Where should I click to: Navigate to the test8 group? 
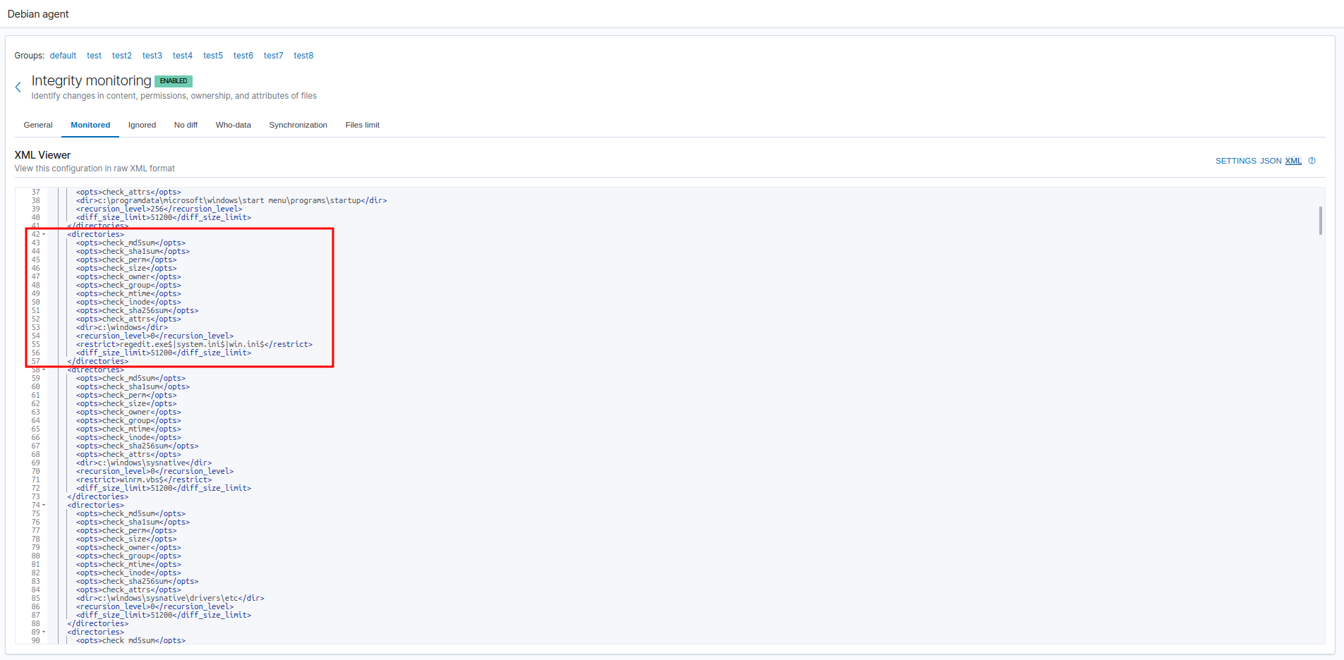click(303, 55)
